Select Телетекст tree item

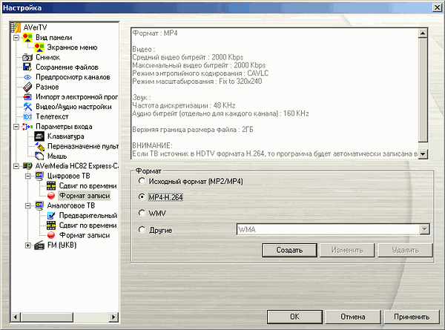point(52,116)
